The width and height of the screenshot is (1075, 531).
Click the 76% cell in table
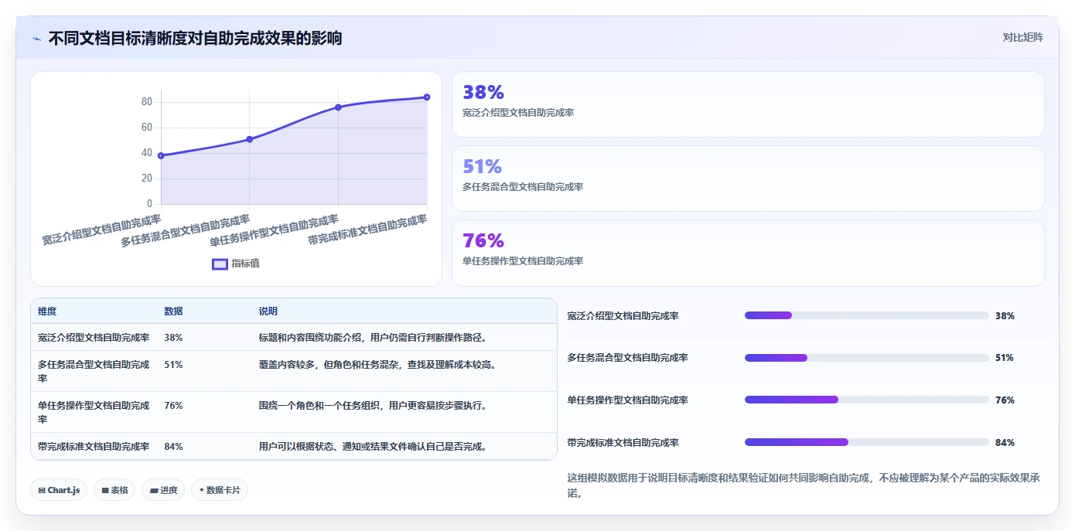(x=173, y=406)
